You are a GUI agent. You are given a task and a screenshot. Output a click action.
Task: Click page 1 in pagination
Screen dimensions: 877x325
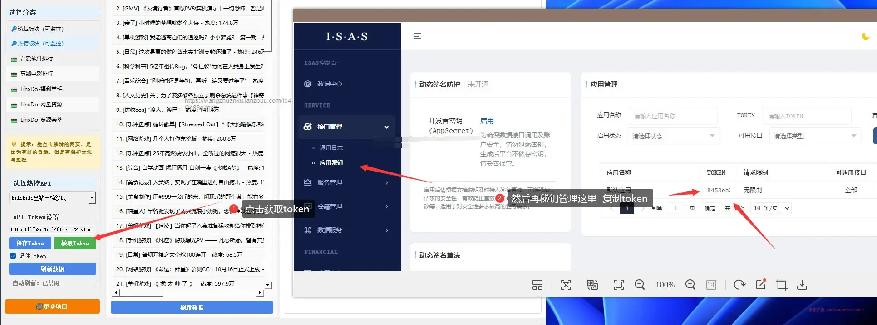(627, 208)
